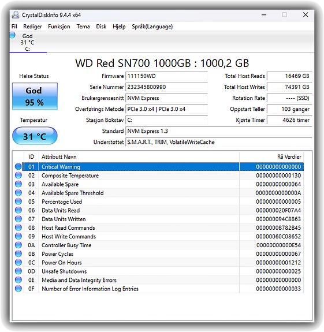Click status orb for Critical Warning row
Viewport: 324px width, 332px height.
click(x=18, y=167)
